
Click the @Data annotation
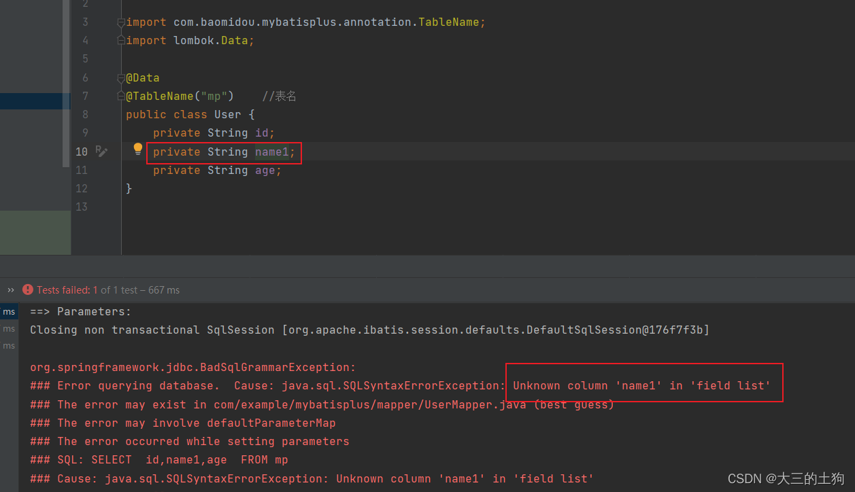[x=143, y=77]
